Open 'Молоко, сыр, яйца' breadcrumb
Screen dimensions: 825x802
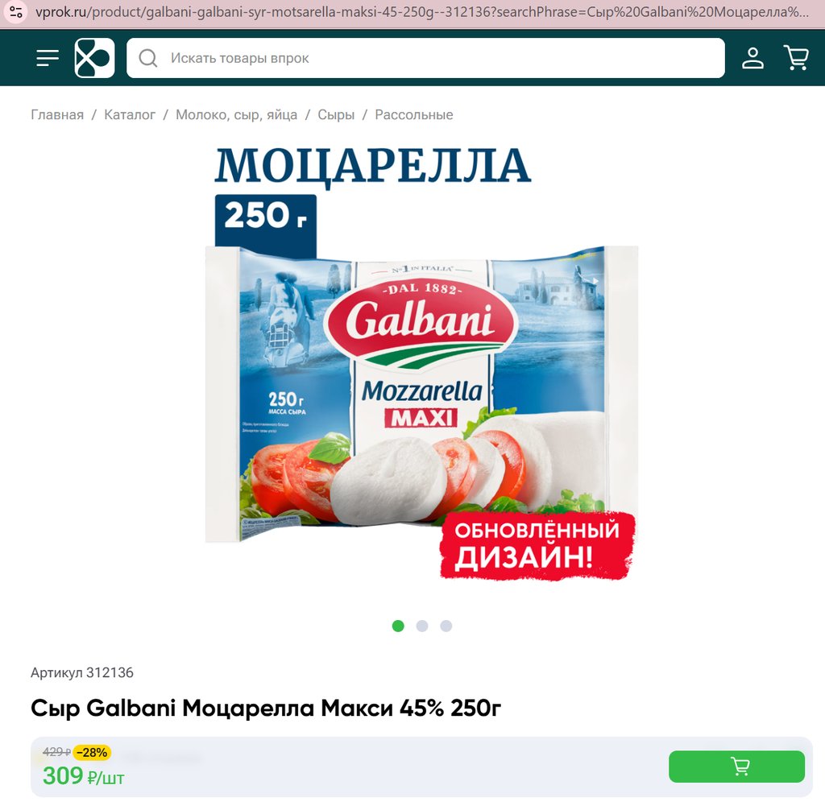(x=236, y=114)
